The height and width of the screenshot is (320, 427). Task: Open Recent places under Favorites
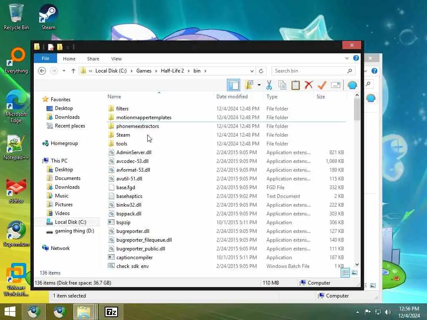(70, 126)
